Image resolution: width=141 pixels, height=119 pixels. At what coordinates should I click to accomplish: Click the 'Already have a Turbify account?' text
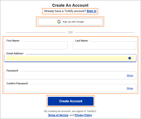click(65, 11)
